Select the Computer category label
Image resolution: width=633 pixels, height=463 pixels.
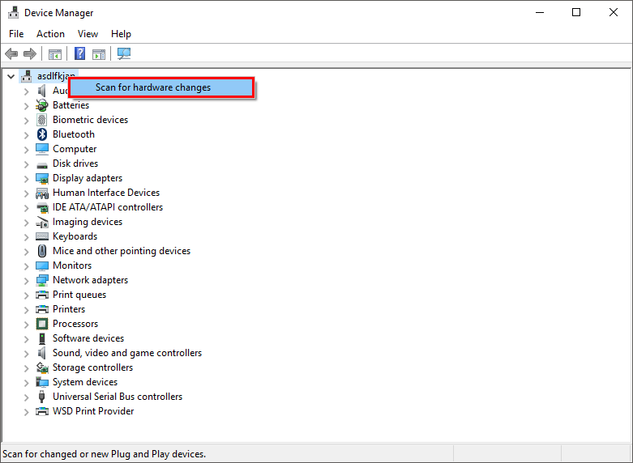pos(75,149)
